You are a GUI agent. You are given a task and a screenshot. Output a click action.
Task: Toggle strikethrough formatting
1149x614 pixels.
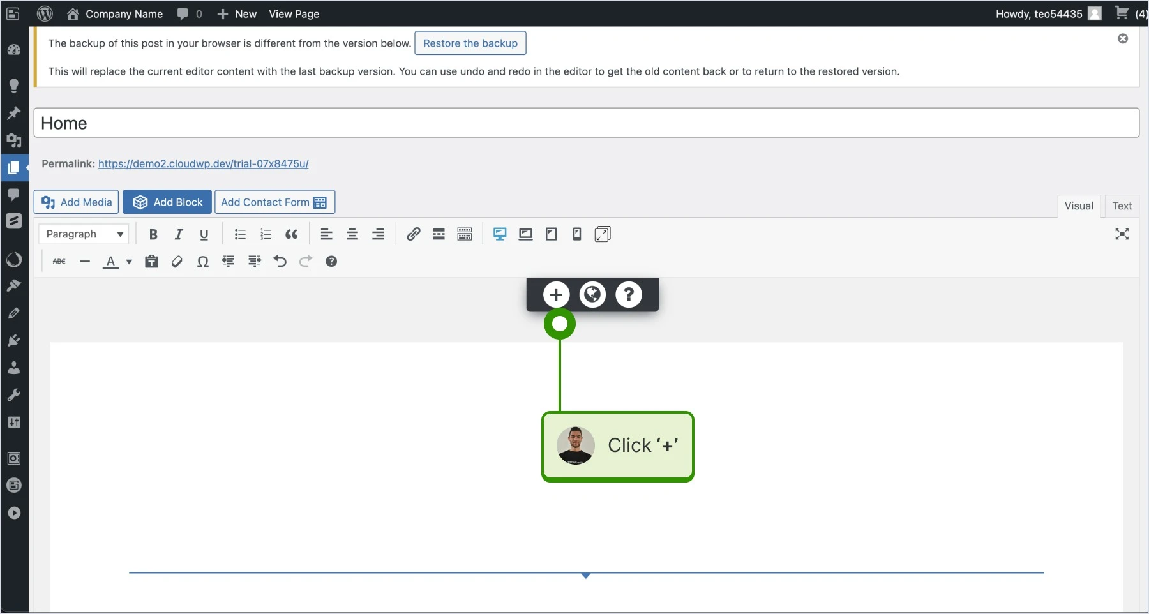[x=59, y=262]
